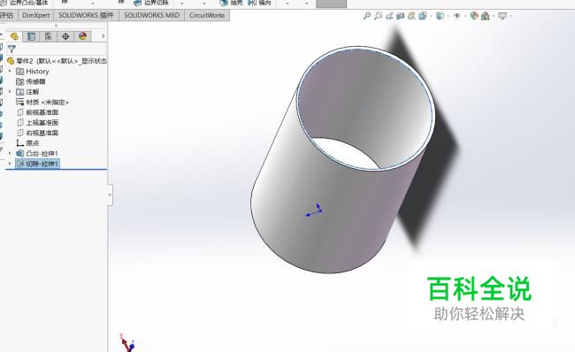Select the 右视基准面 right plane
Image resolution: width=575 pixels, height=352 pixels.
37,133
